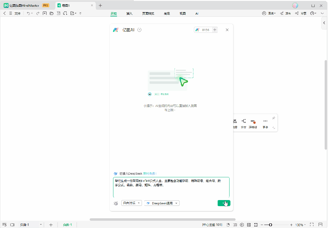The width and height of the screenshot is (328, 228).
Task: Click the vertical scrollbar on right
Action: pos(326,104)
